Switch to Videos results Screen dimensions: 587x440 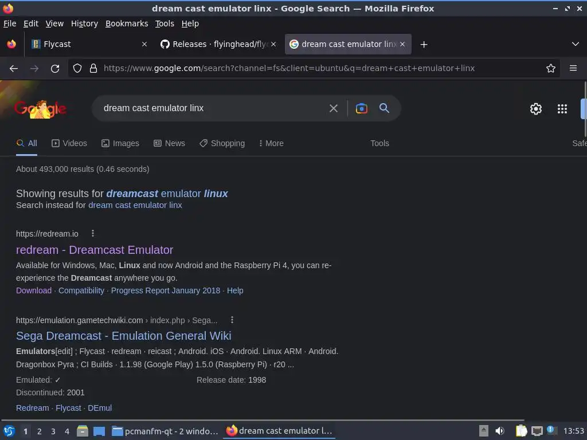[x=69, y=143]
